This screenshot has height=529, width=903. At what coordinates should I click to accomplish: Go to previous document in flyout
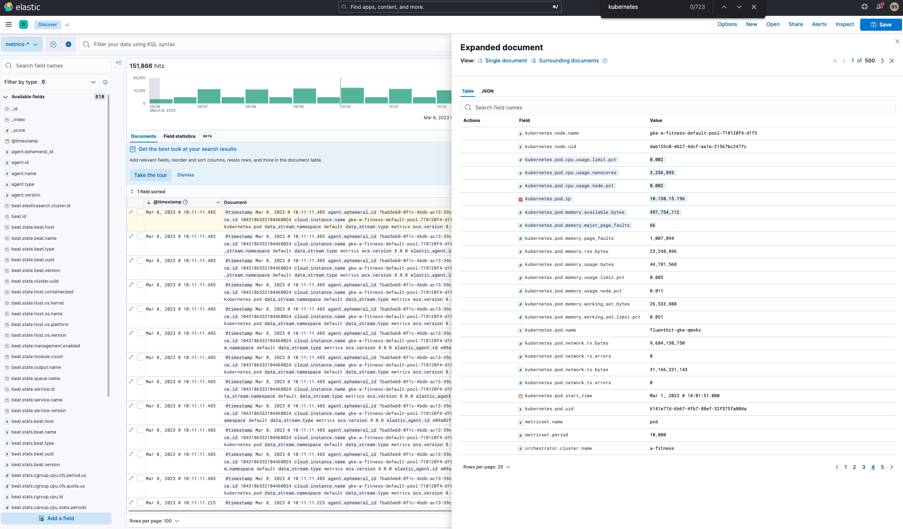(844, 61)
